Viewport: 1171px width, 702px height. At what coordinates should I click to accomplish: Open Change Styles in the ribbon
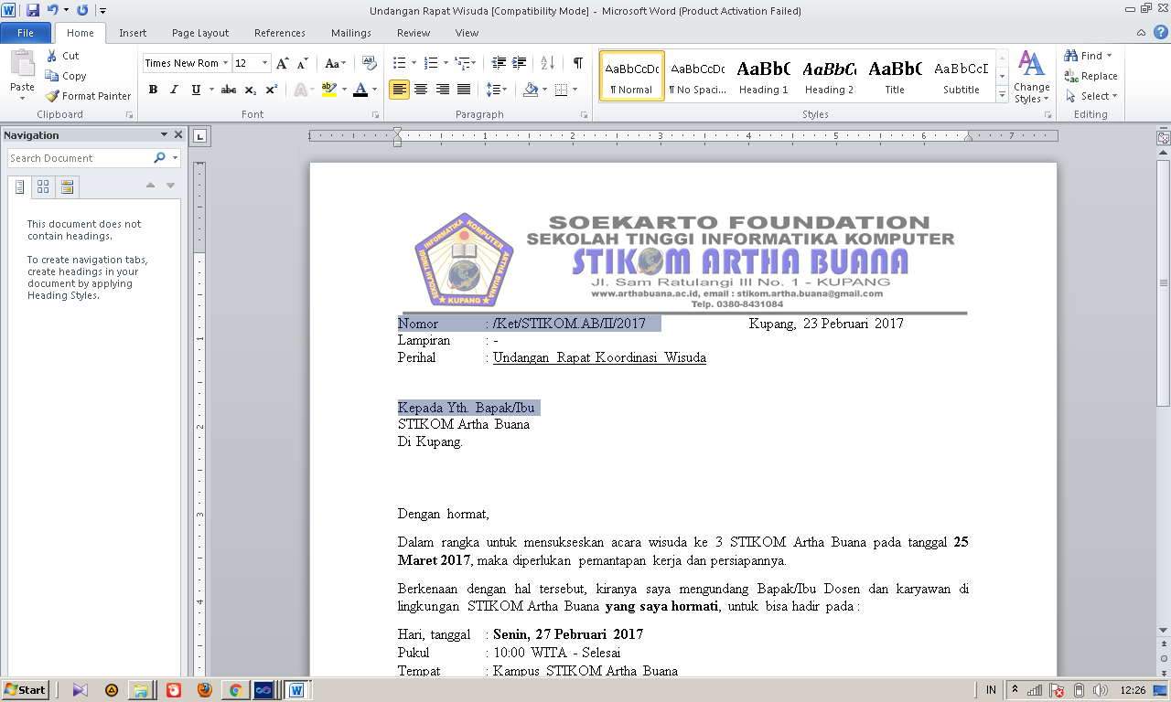[x=1031, y=82]
